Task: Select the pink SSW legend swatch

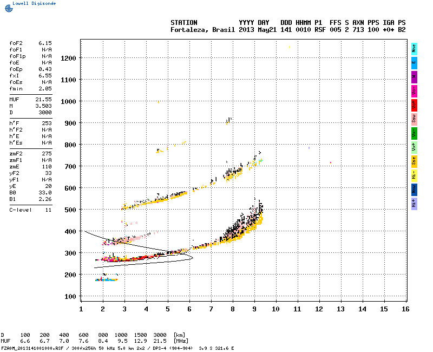Action: click(x=414, y=119)
